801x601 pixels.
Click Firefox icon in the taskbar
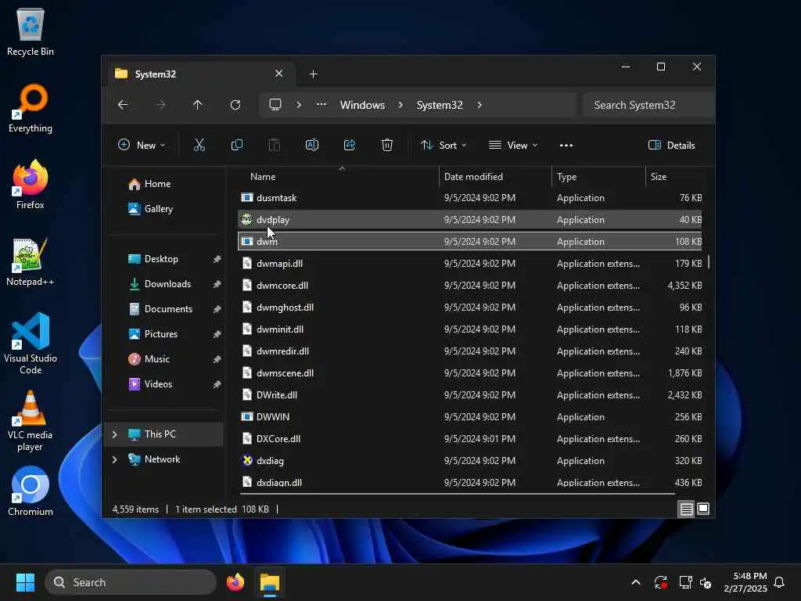point(235,582)
